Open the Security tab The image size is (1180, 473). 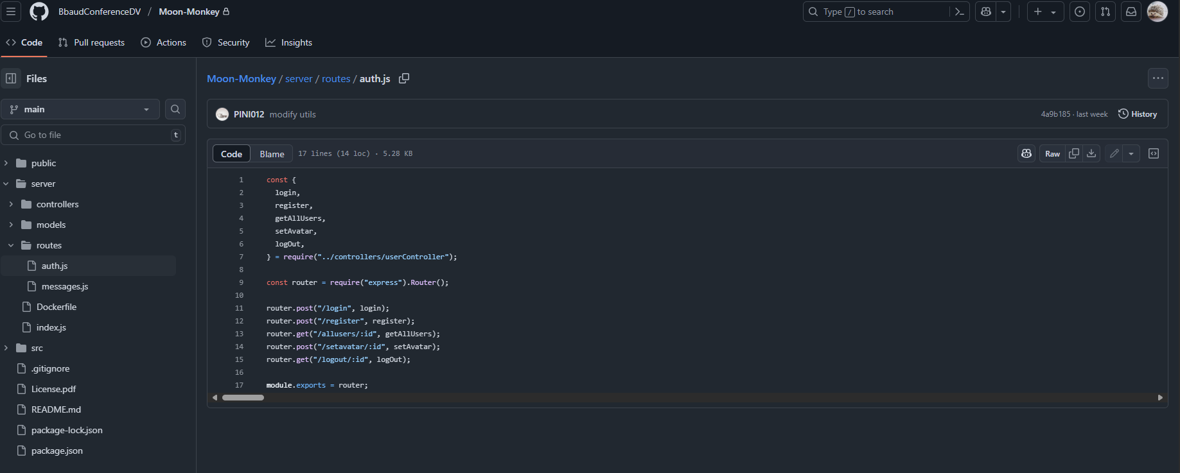[226, 42]
